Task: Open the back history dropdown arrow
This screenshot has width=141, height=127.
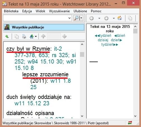Action: tap(99, 18)
